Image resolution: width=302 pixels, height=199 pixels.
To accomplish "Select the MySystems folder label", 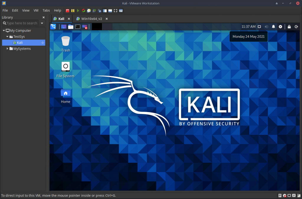I will click(22, 49).
